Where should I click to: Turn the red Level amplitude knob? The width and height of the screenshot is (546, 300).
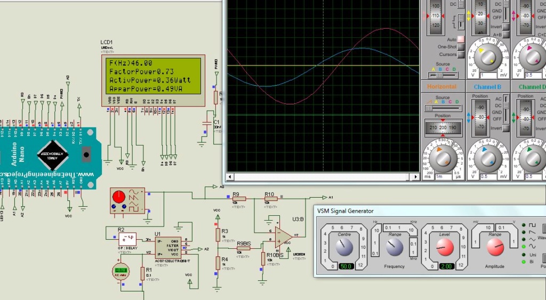click(445, 247)
